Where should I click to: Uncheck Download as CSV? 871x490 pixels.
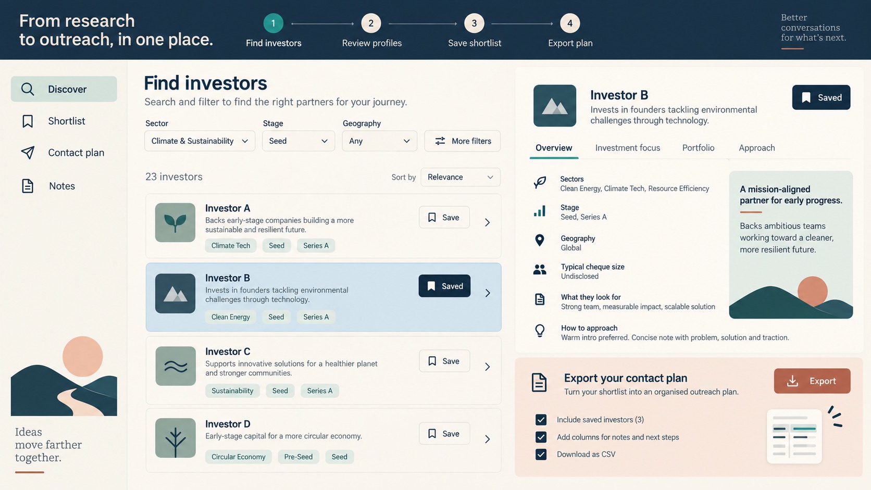[541, 454]
